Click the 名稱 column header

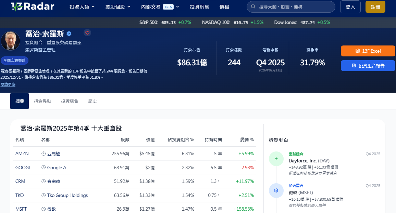pos(46,139)
